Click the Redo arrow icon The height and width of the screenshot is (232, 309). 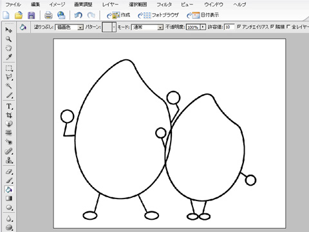91,15
